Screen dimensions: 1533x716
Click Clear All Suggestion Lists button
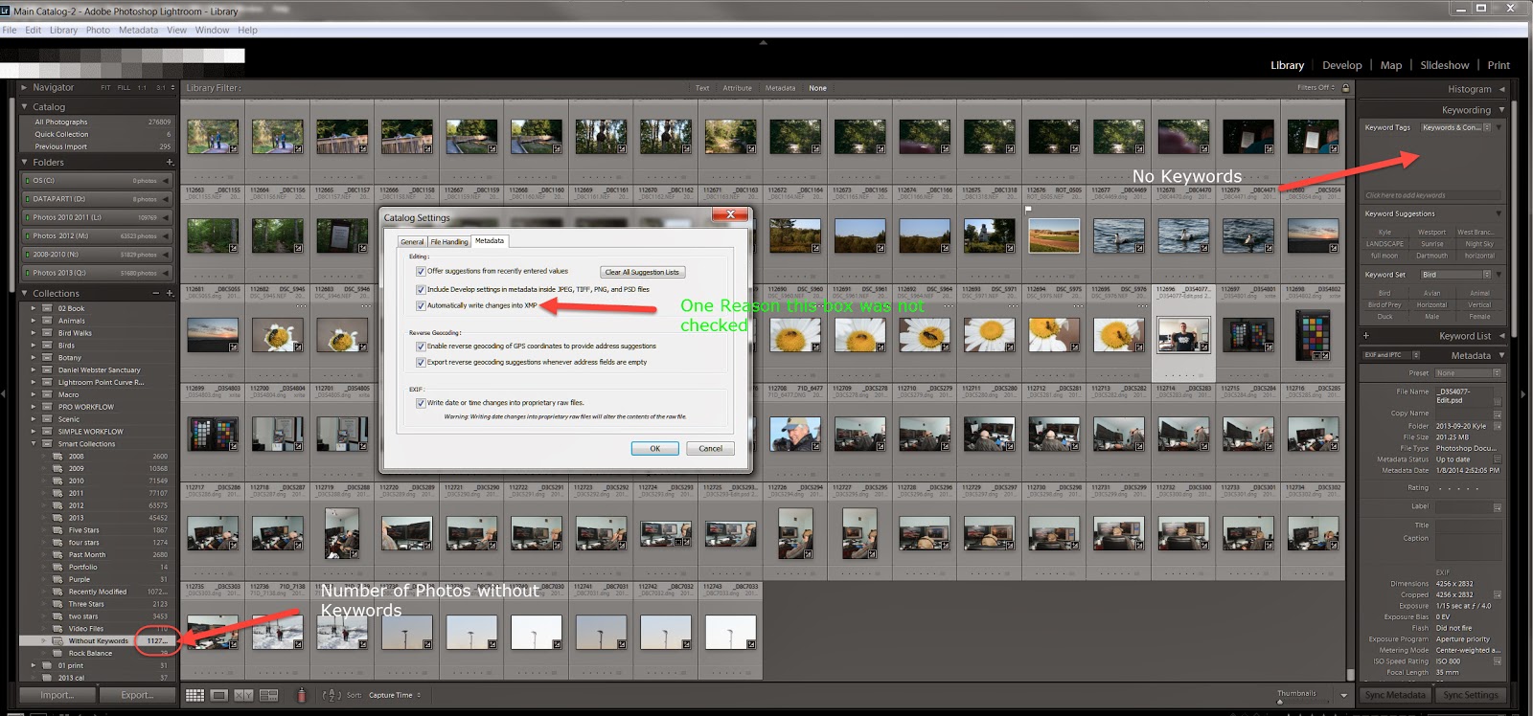(x=642, y=272)
